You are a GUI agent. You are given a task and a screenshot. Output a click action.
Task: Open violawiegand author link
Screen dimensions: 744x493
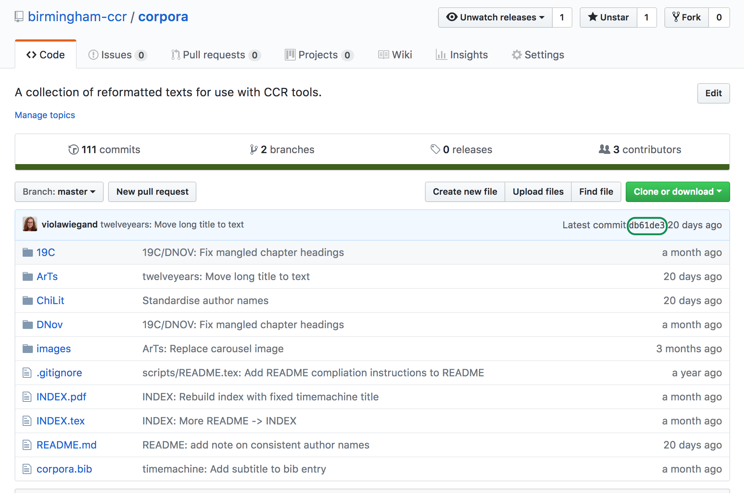click(69, 225)
